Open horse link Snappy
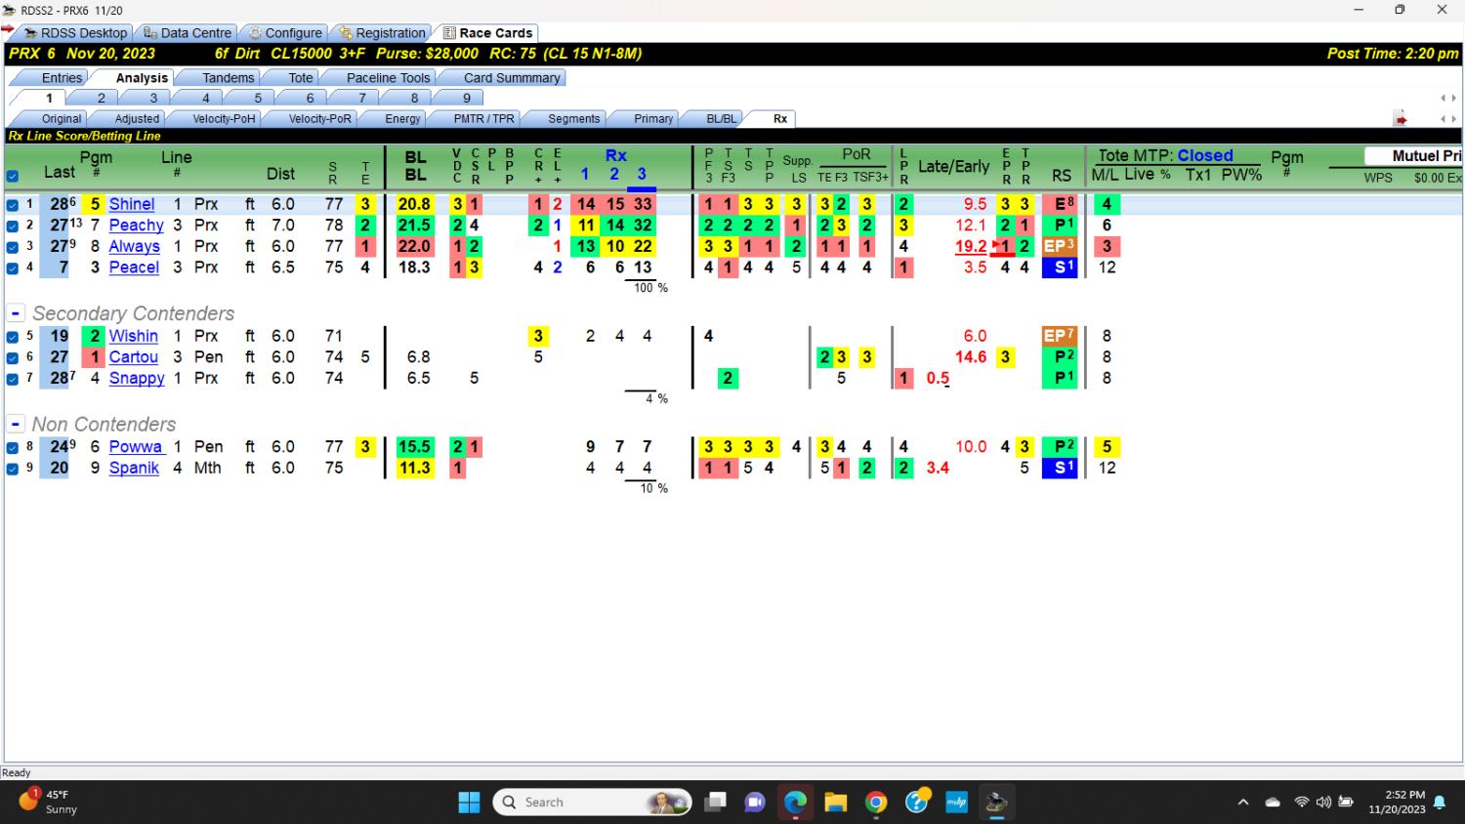 (137, 378)
